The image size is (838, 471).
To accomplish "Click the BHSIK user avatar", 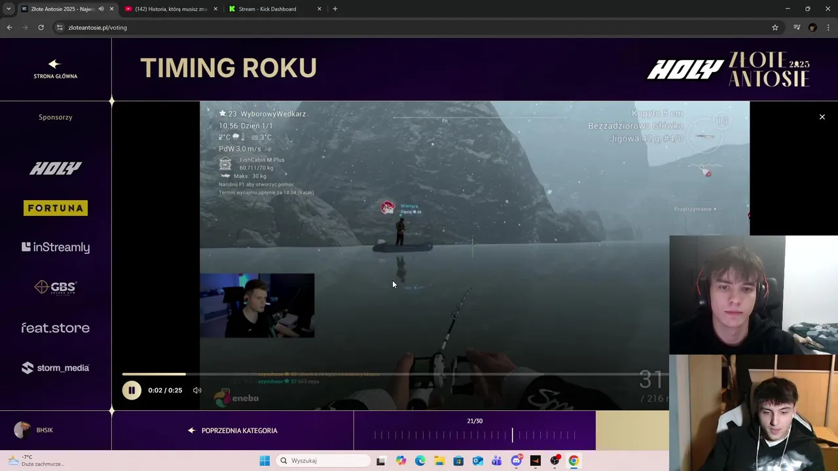I will (x=22, y=430).
